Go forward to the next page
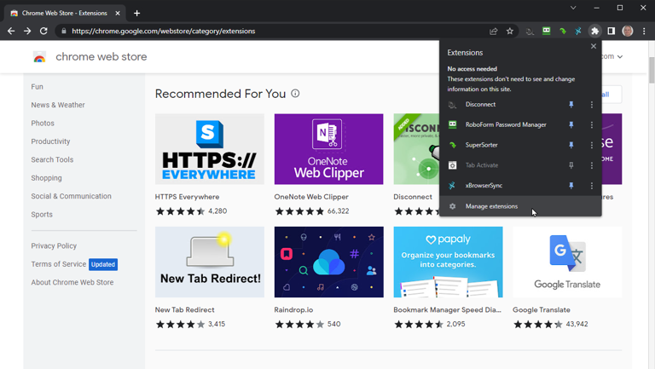Screen dimensions: 655x369 click(x=27, y=31)
